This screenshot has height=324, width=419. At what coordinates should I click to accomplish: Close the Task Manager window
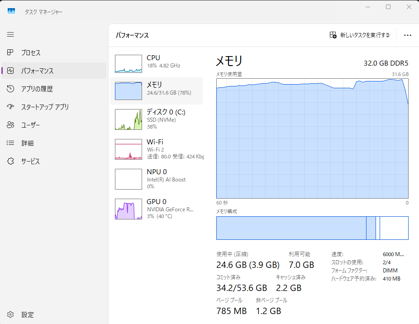[409, 7]
